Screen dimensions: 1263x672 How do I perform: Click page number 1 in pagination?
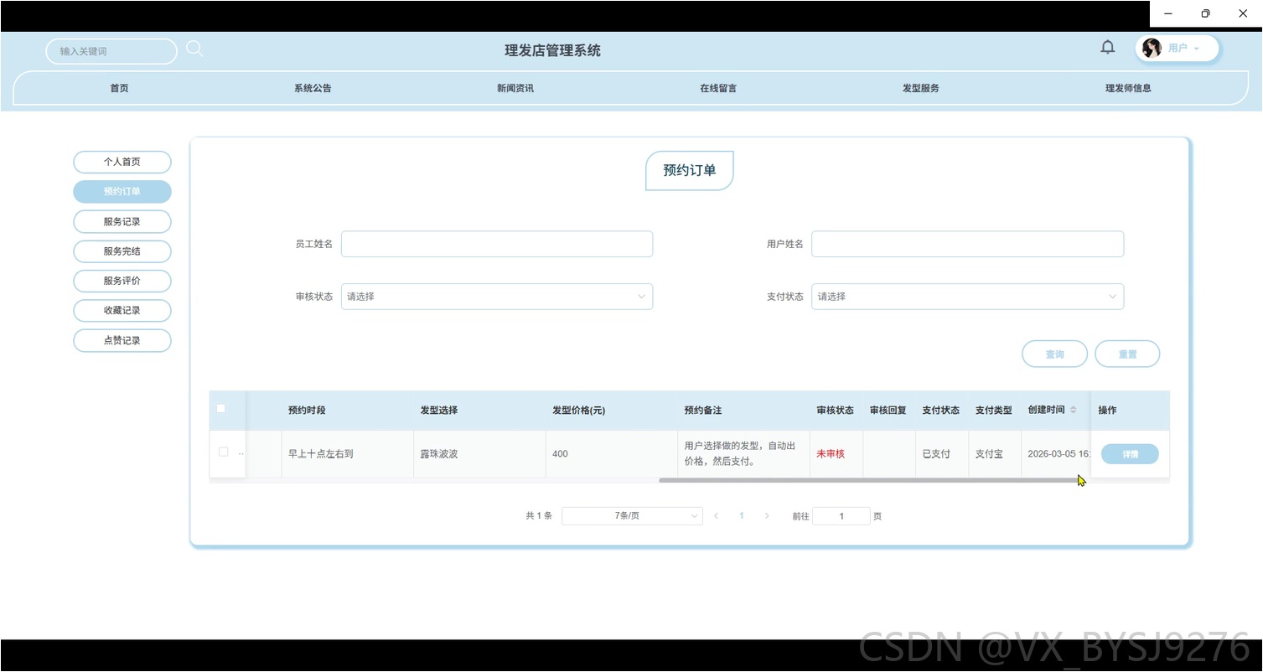click(742, 516)
